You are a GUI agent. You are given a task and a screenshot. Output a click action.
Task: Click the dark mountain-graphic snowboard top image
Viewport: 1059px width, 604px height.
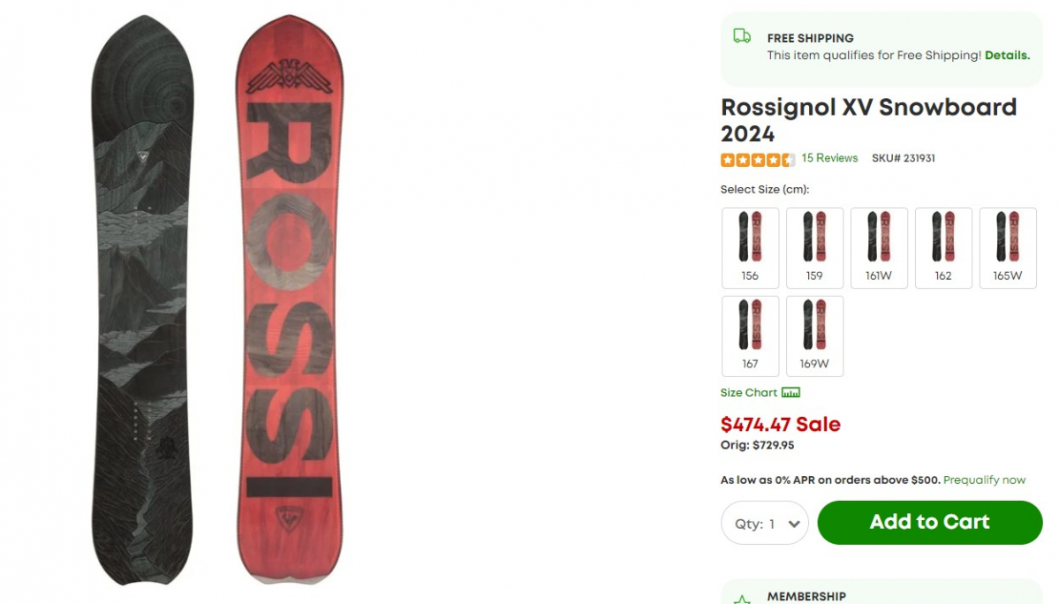point(142,299)
